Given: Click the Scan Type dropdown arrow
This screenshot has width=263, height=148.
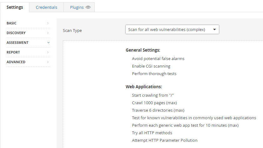Looking at the screenshot, I should pyautogui.click(x=214, y=30).
